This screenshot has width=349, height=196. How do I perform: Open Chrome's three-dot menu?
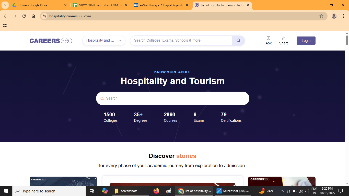click(343, 16)
